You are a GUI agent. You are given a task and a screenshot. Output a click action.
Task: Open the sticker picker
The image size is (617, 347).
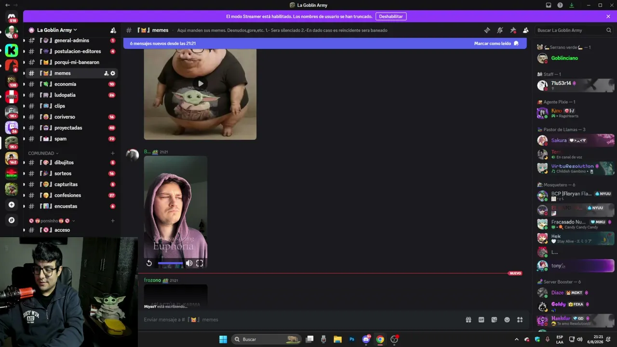[x=494, y=320]
